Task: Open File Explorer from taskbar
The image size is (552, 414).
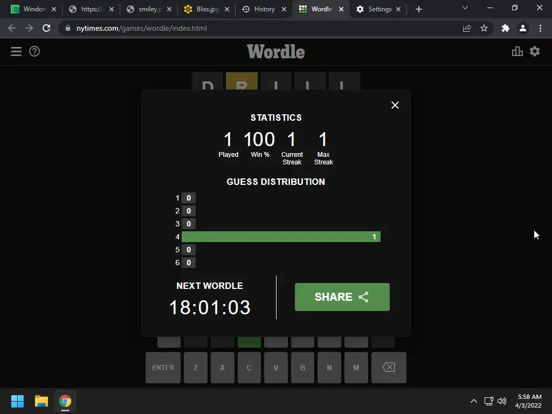Action: pos(41,401)
